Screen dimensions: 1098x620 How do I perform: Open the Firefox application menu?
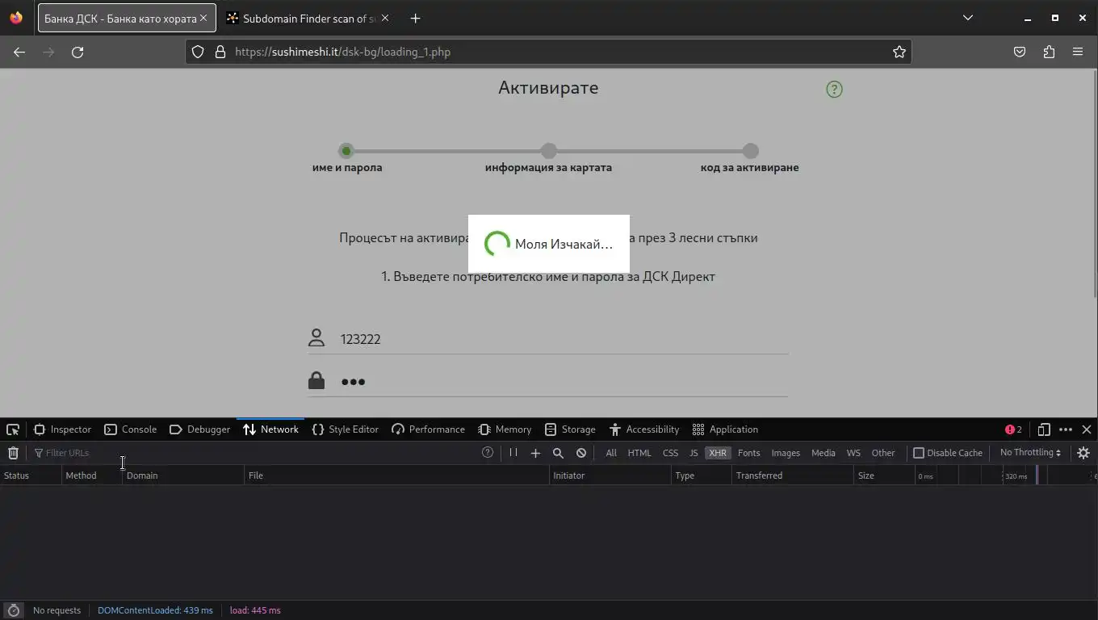coord(1078,52)
